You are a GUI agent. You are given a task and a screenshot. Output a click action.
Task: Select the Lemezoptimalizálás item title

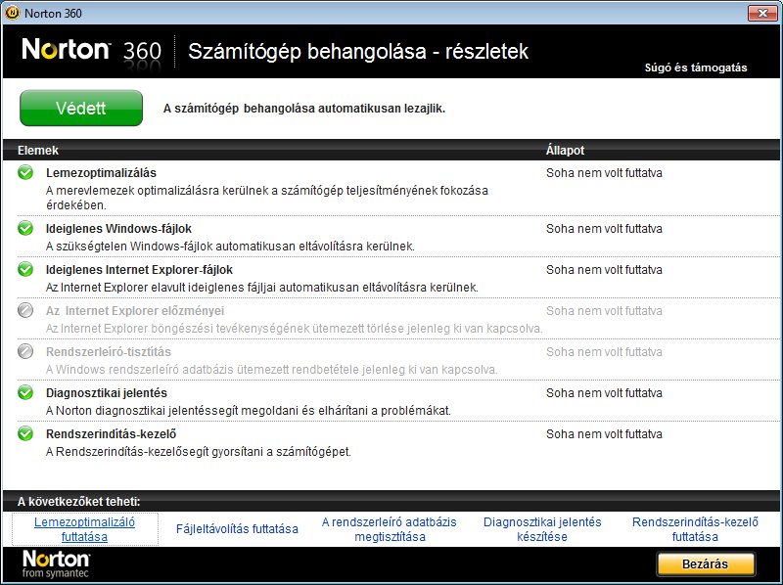(101, 173)
